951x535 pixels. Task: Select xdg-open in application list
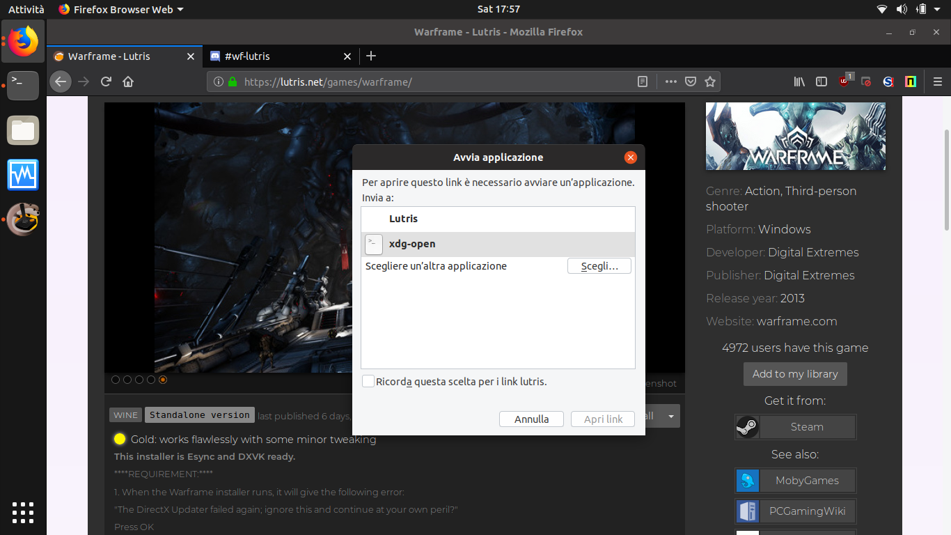pos(498,244)
